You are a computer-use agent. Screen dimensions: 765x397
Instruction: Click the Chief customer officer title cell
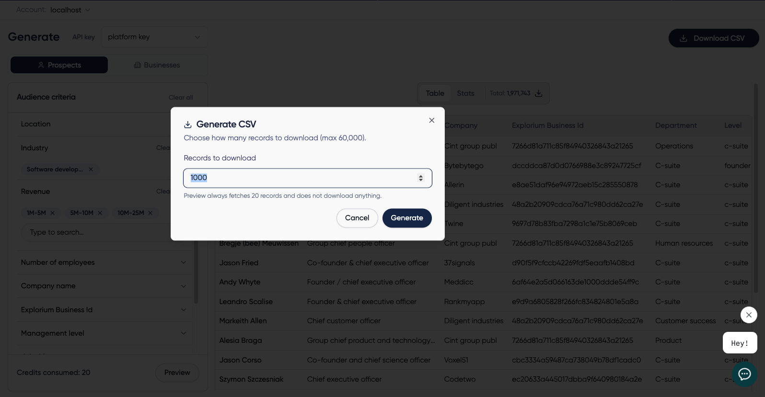click(x=344, y=321)
